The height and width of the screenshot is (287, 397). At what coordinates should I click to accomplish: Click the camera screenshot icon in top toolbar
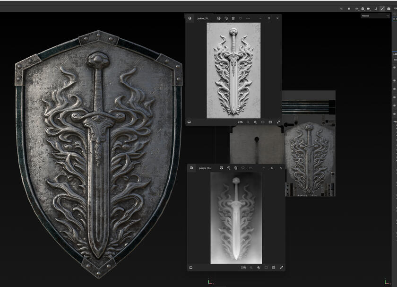[x=388, y=9]
